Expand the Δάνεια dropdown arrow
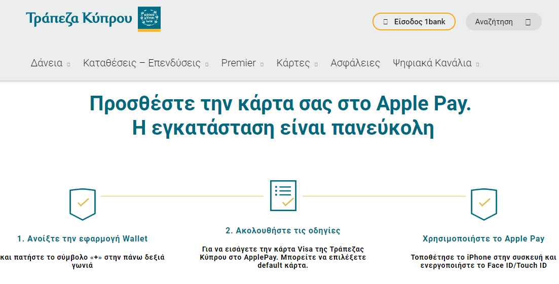 [68, 64]
